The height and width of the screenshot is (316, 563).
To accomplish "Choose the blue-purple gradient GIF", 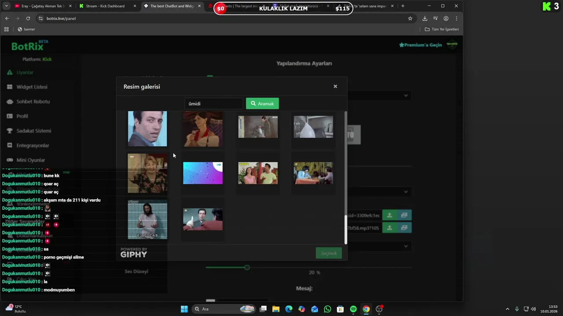I will (203, 173).
